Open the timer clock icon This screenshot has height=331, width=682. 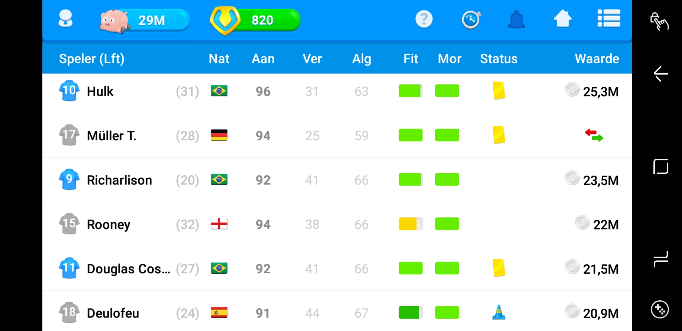click(x=471, y=20)
